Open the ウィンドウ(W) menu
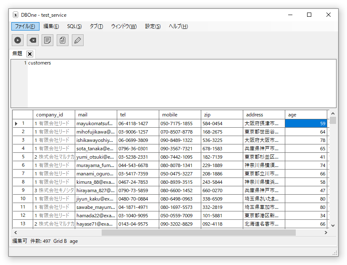Viewport: 347px width, 265px height. pyautogui.click(x=124, y=26)
